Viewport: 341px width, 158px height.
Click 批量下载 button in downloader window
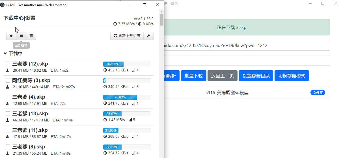coord(194,76)
